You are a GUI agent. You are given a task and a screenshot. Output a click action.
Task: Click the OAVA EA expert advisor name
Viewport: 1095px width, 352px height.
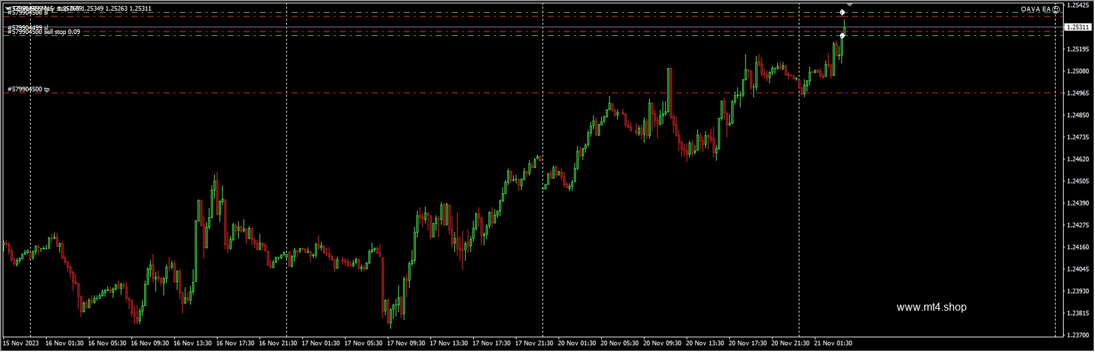tap(1036, 9)
